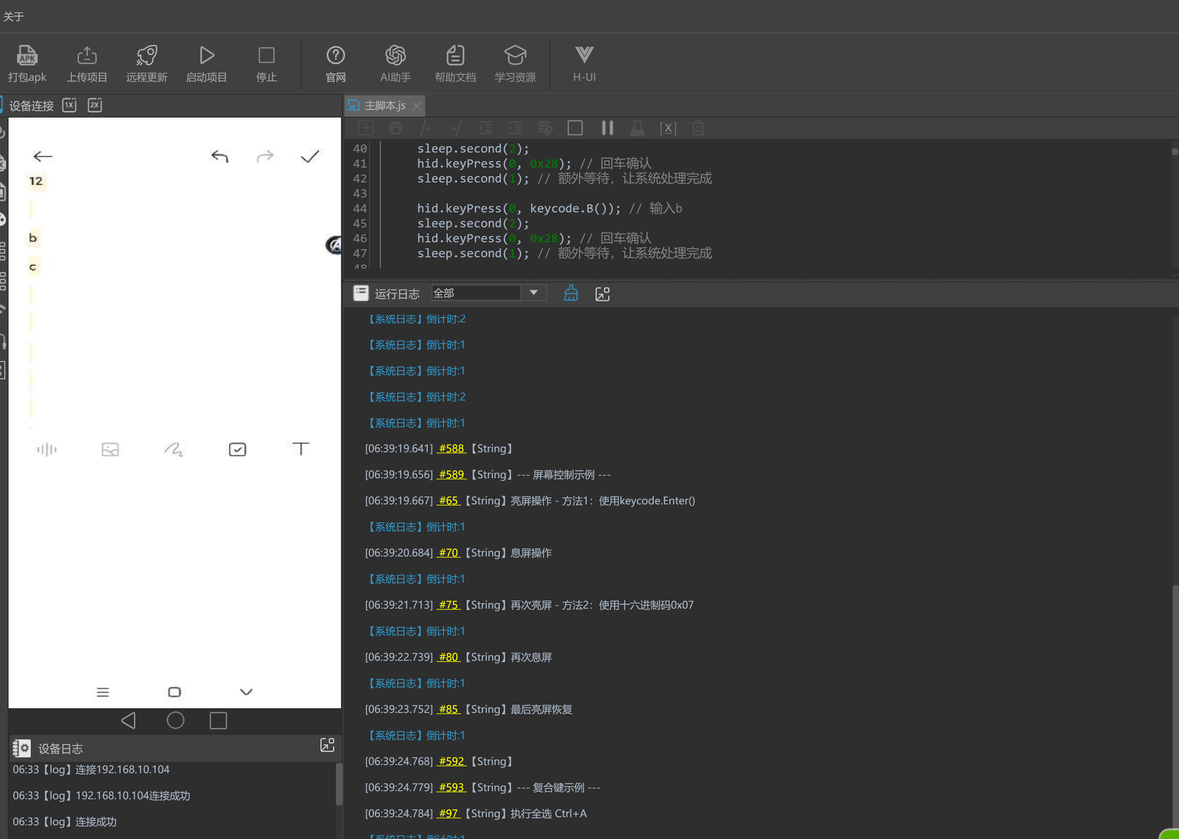This screenshot has height=839, width=1179.
Task: Click the add-block editor toolbar icon
Action: (366, 128)
